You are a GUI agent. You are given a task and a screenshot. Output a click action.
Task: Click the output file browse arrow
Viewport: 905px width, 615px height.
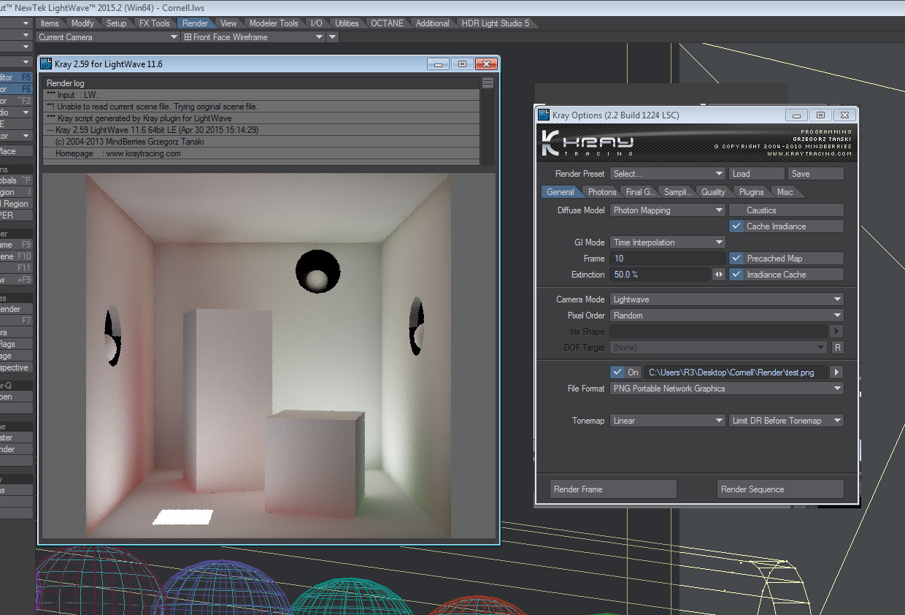coord(836,373)
